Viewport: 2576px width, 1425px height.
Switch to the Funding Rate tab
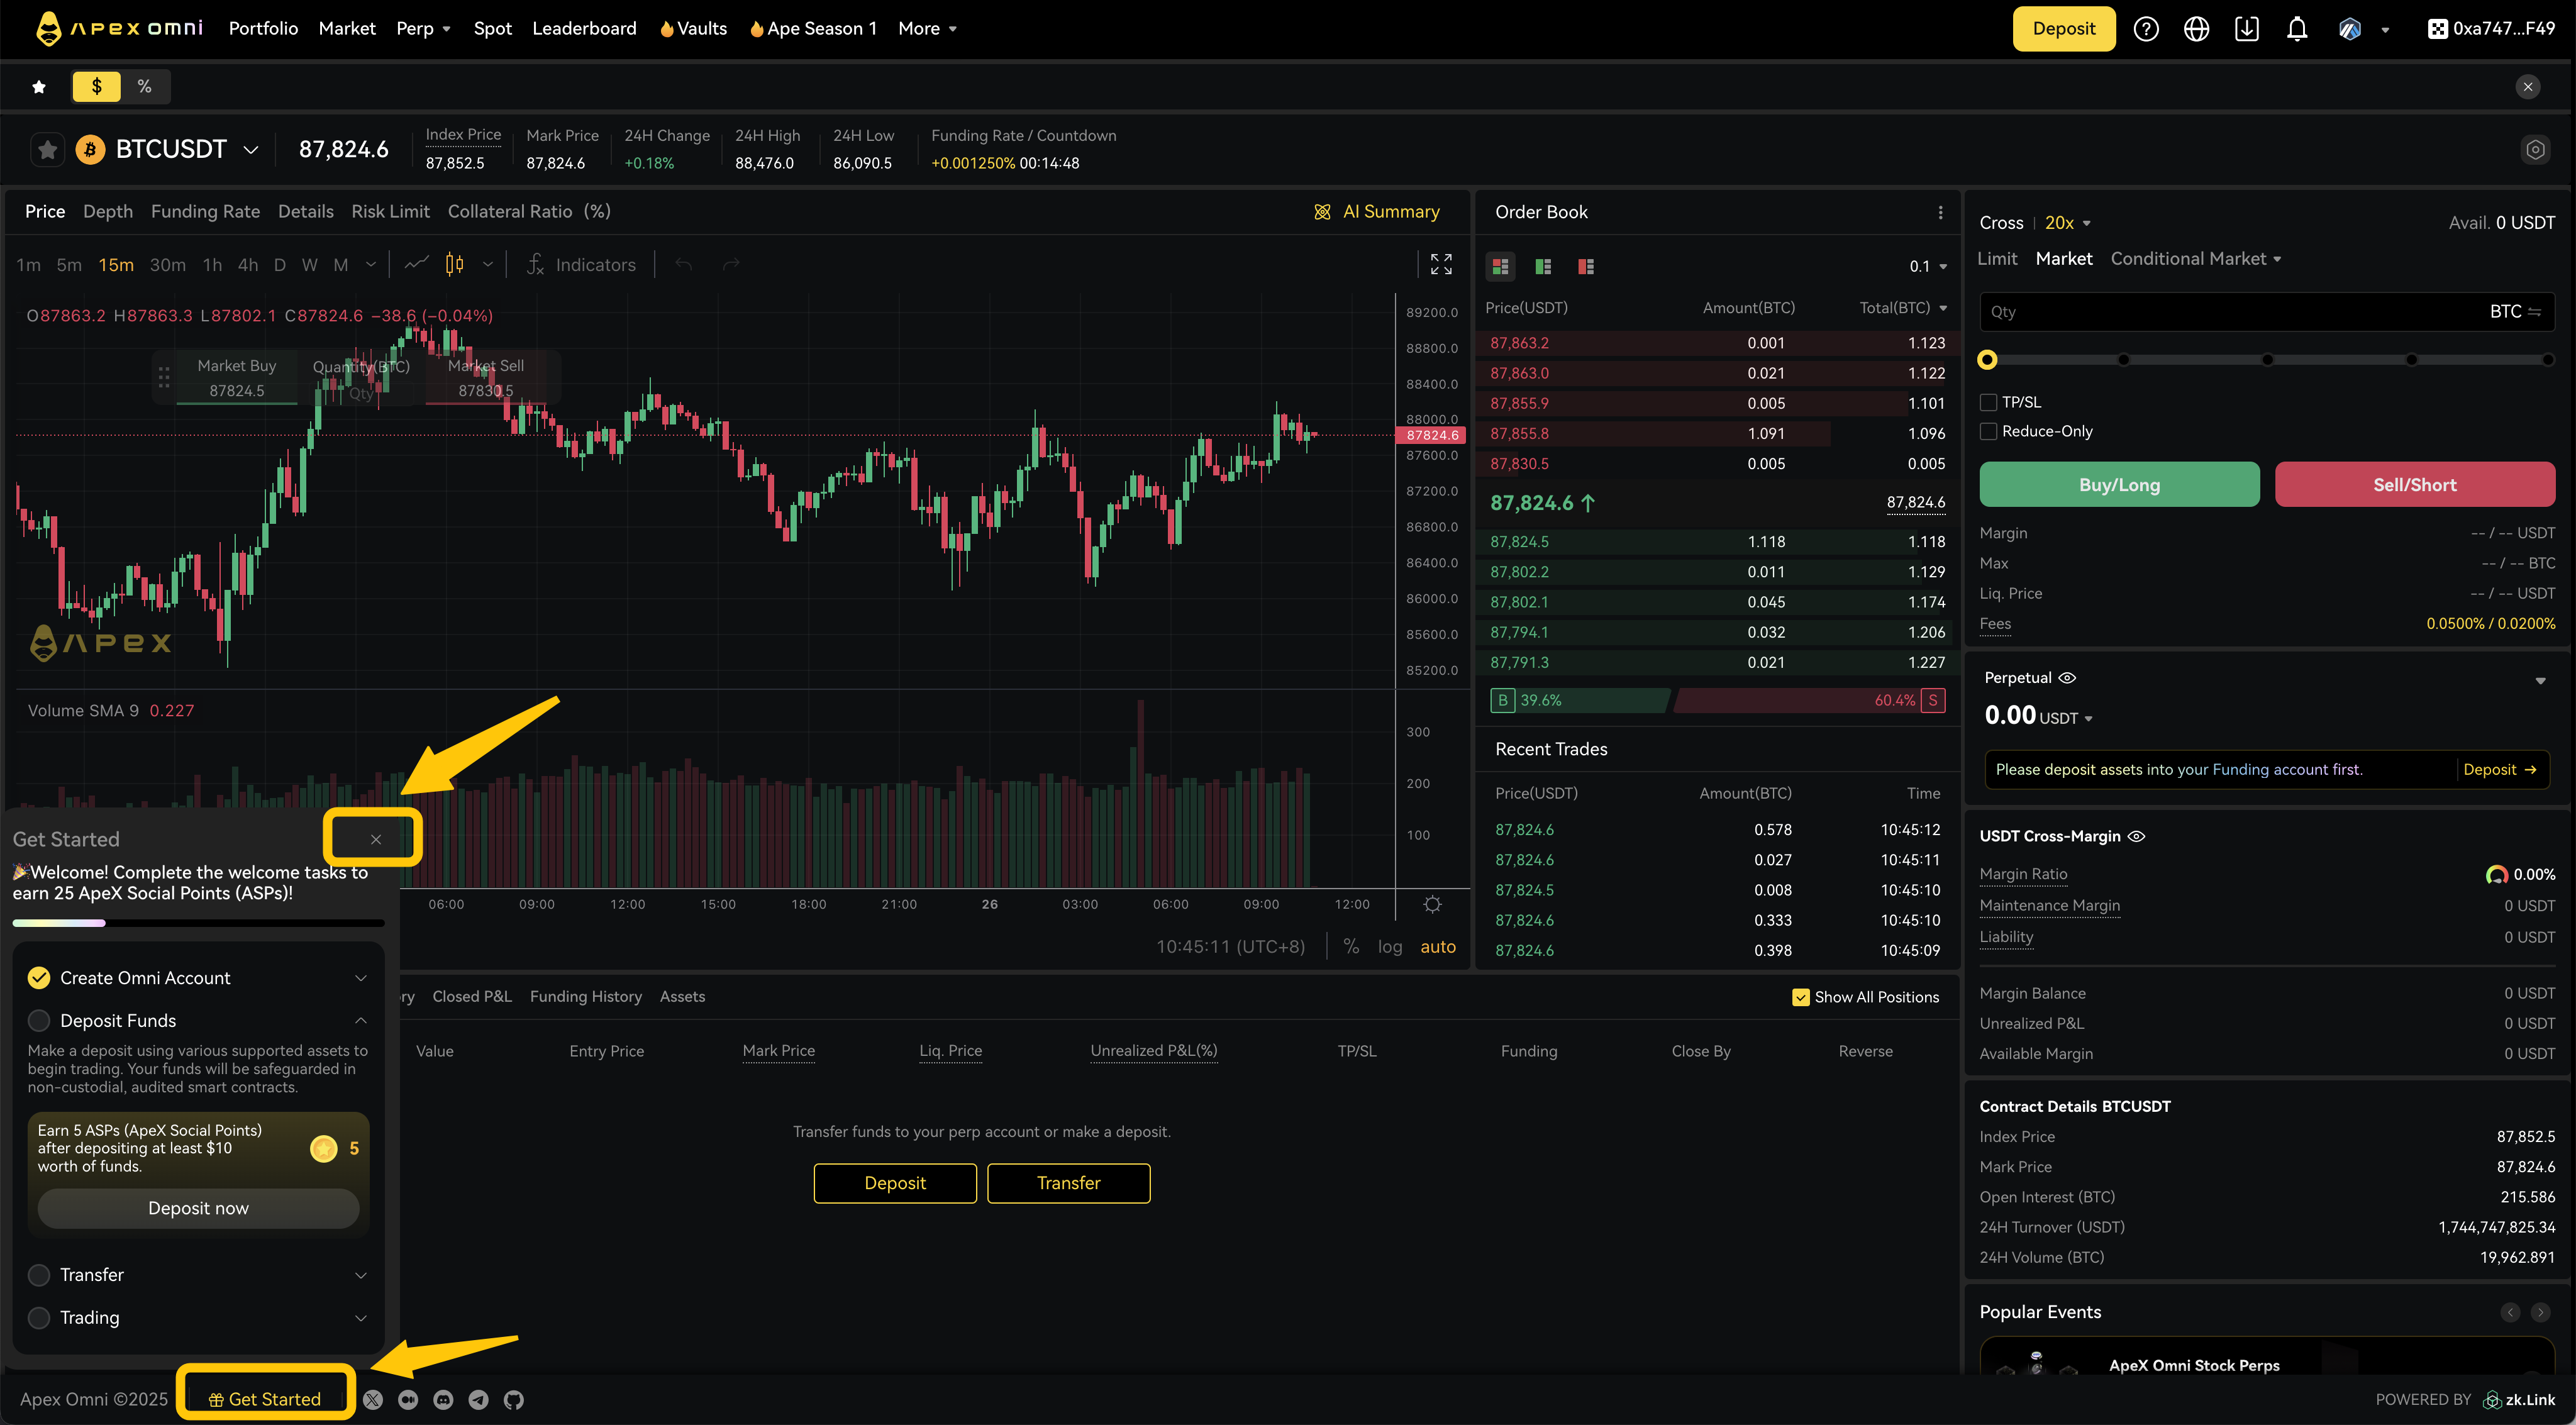205,211
